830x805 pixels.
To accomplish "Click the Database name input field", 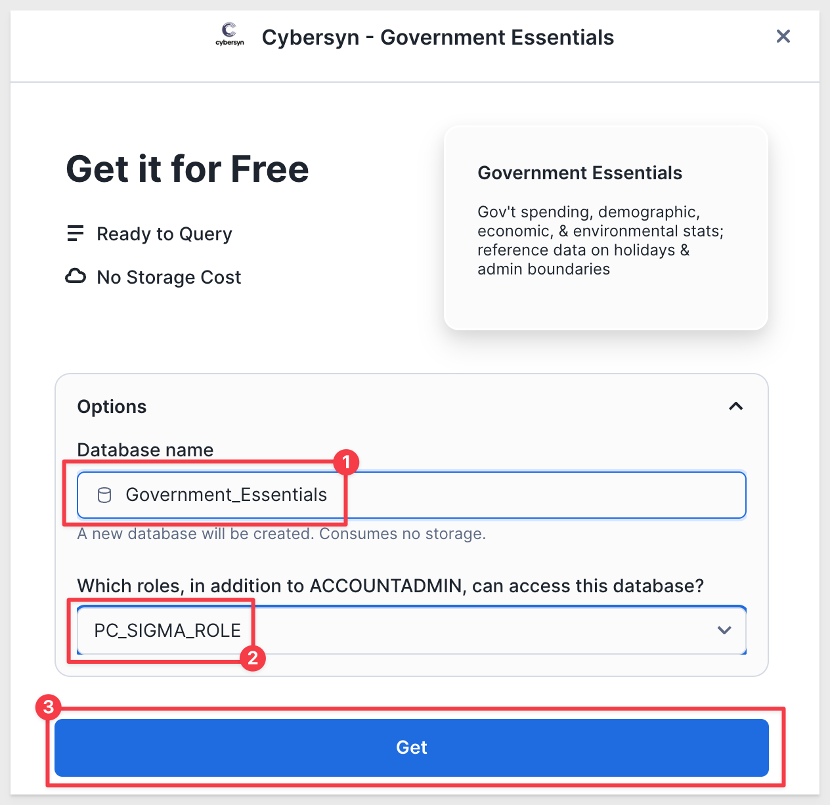I will coord(412,495).
